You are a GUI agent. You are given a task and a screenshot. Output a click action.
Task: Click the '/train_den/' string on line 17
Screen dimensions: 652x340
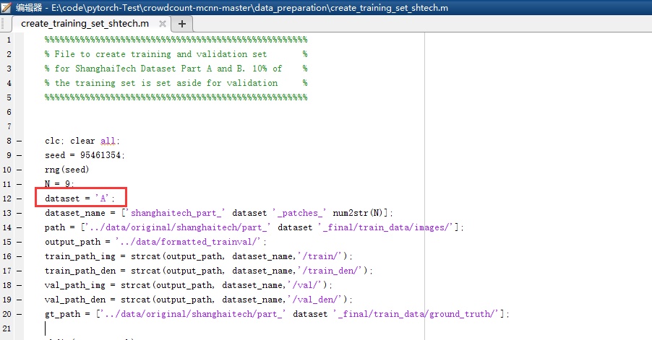click(331, 271)
